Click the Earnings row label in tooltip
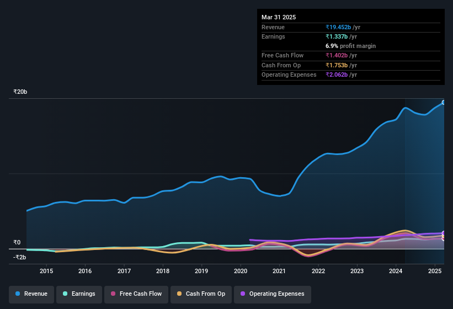 (x=273, y=36)
